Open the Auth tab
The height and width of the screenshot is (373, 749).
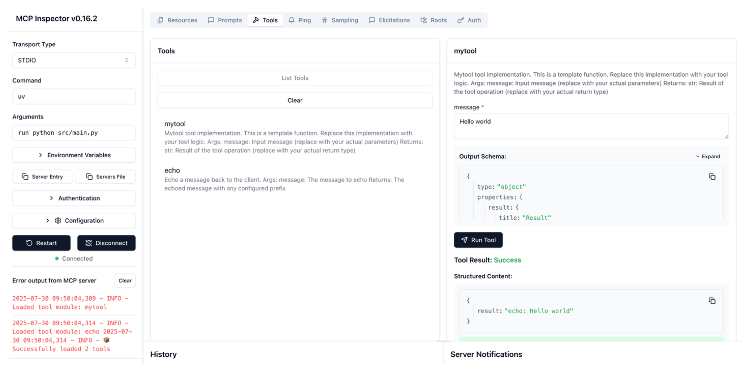(469, 20)
